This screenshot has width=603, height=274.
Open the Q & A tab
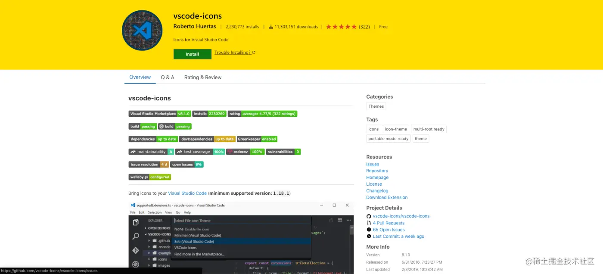point(168,78)
